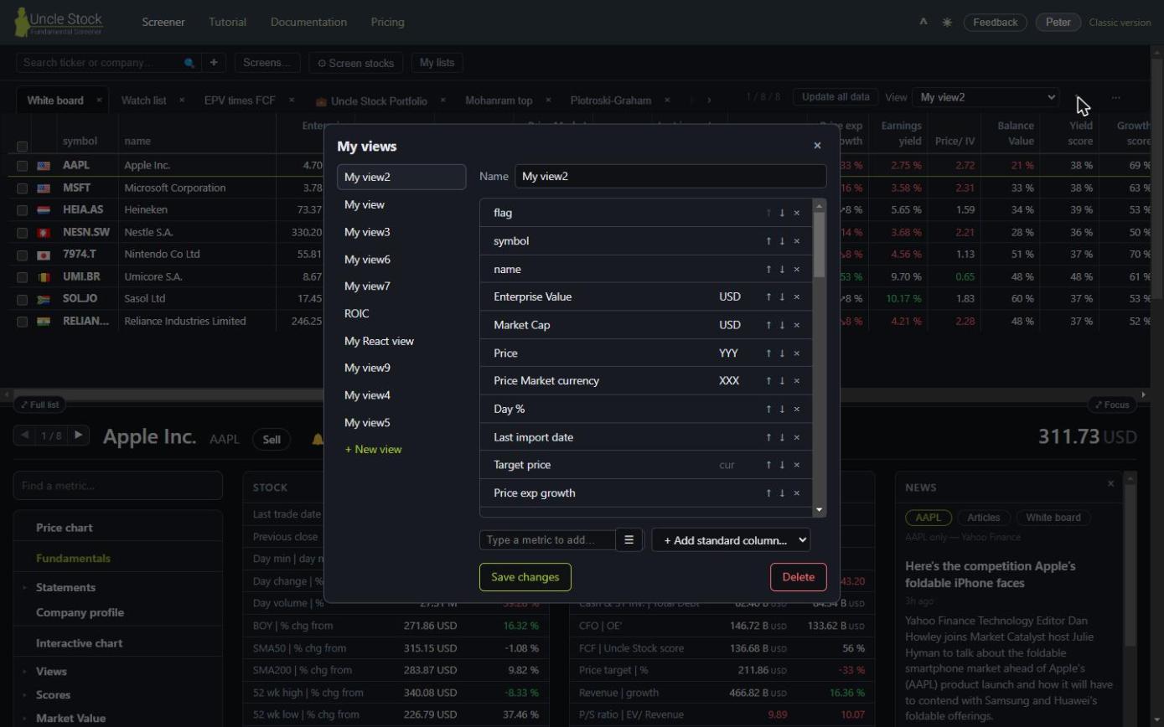Check the 7974.T row checkbox

[23, 255]
